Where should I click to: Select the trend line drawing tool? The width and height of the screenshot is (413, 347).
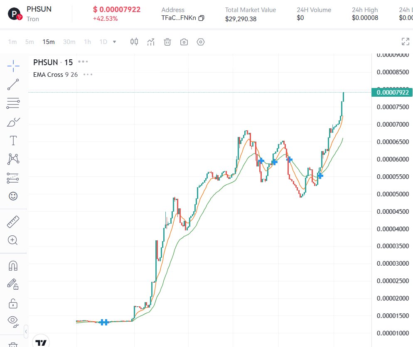tap(13, 84)
